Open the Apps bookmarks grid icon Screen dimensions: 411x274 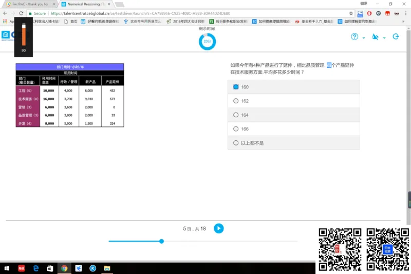5,21
